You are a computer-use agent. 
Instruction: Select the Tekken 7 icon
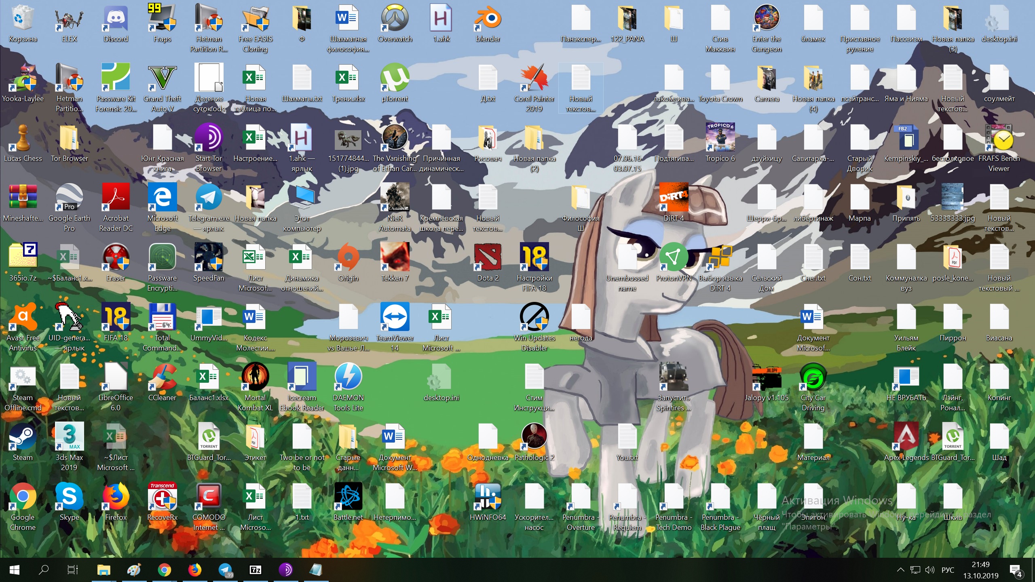coord(395,263)
